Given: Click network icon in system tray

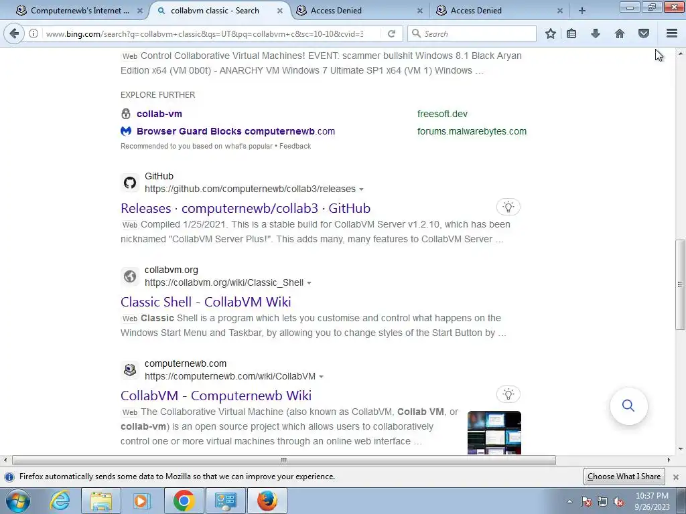Looking at the screenshot, I should point(602,502).
